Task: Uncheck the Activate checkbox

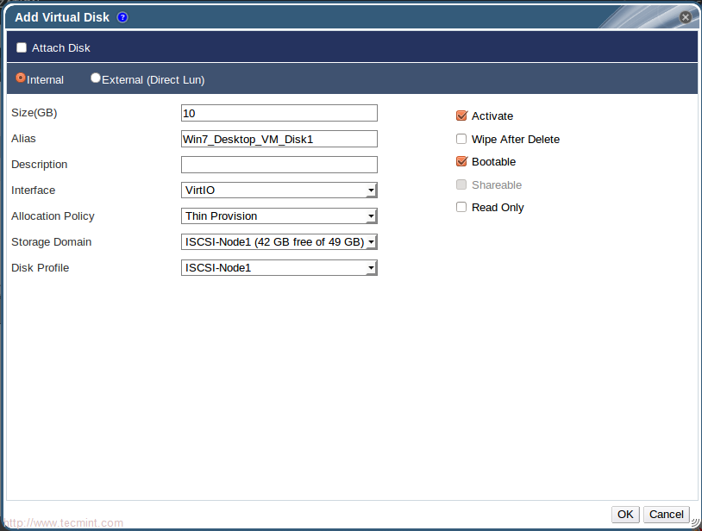Action: (x=461, y=116)
